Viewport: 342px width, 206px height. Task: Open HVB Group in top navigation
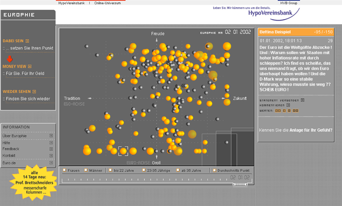[x=289, y=3]
